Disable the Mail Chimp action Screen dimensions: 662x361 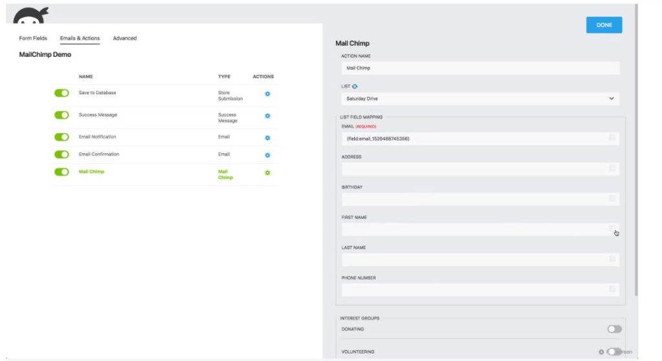61,172
